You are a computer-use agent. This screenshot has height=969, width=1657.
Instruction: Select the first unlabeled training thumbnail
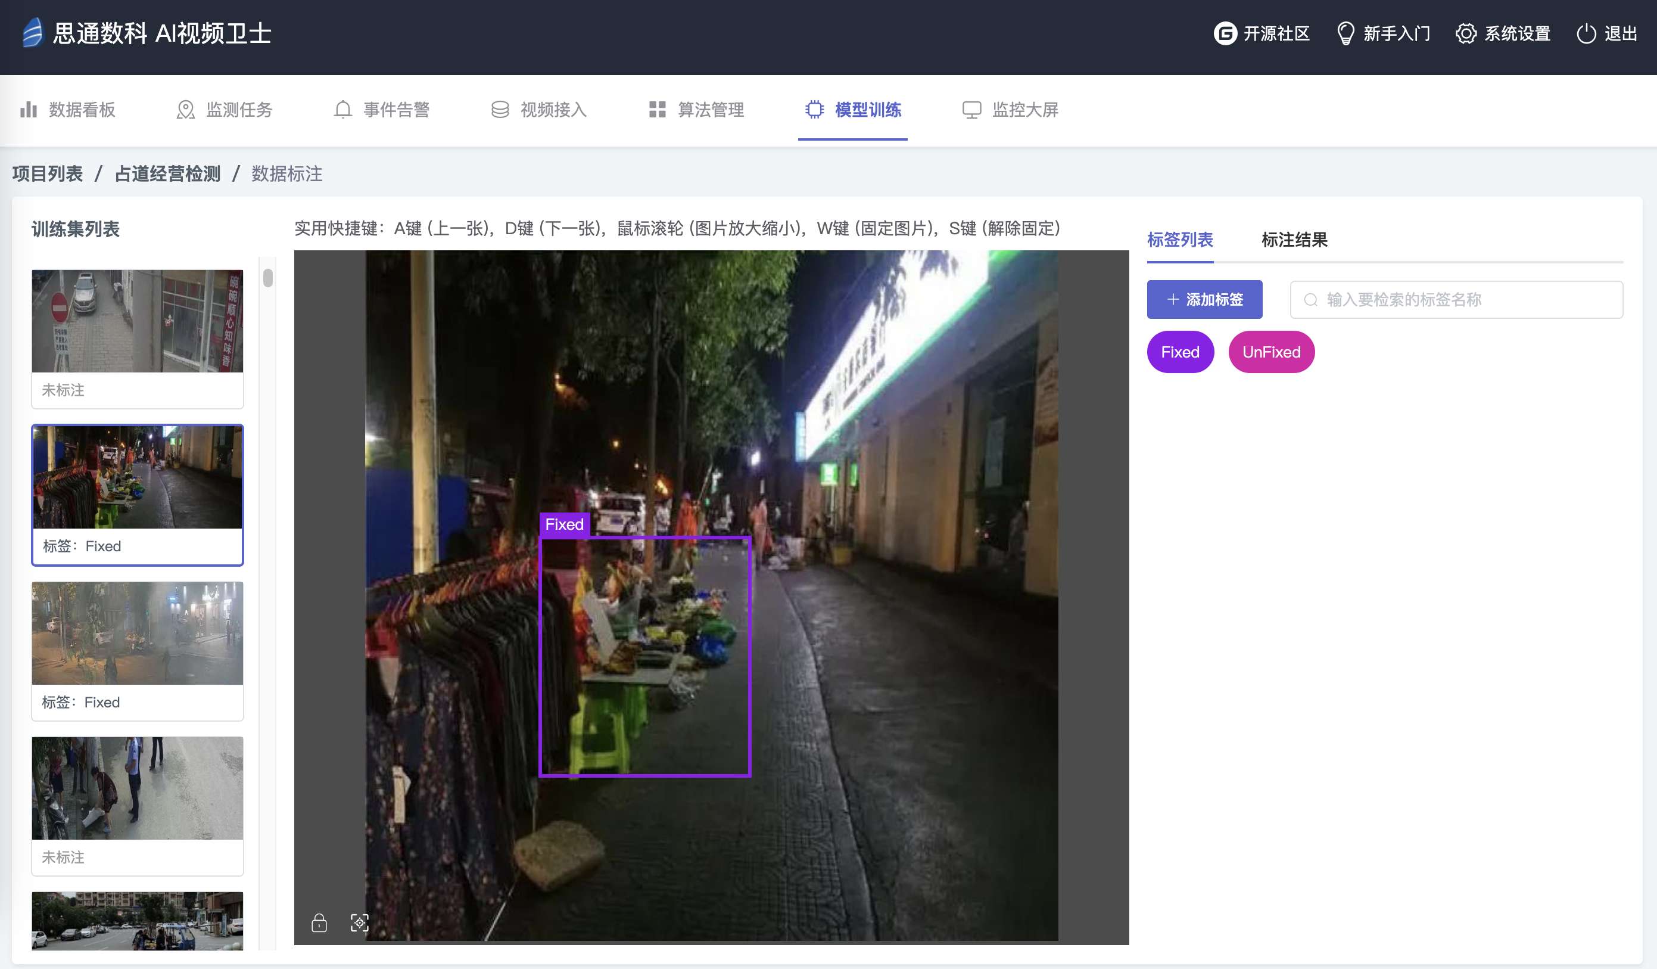point(138,321)
